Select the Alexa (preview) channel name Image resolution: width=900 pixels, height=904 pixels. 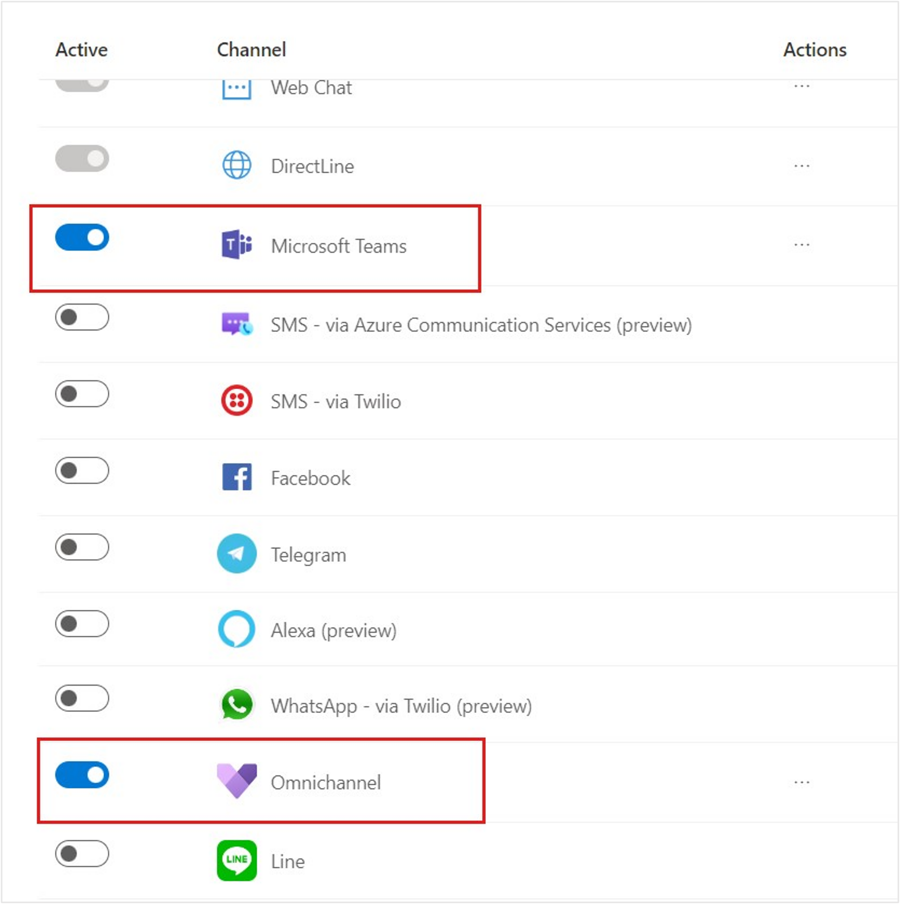(334, 631)
